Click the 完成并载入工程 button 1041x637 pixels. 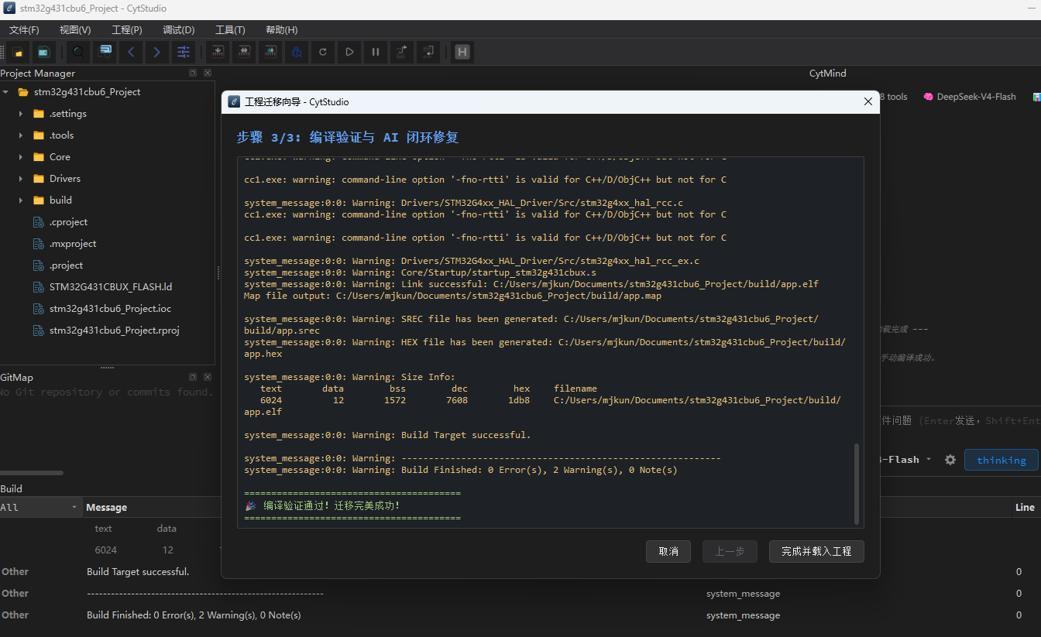click(816, 551)
